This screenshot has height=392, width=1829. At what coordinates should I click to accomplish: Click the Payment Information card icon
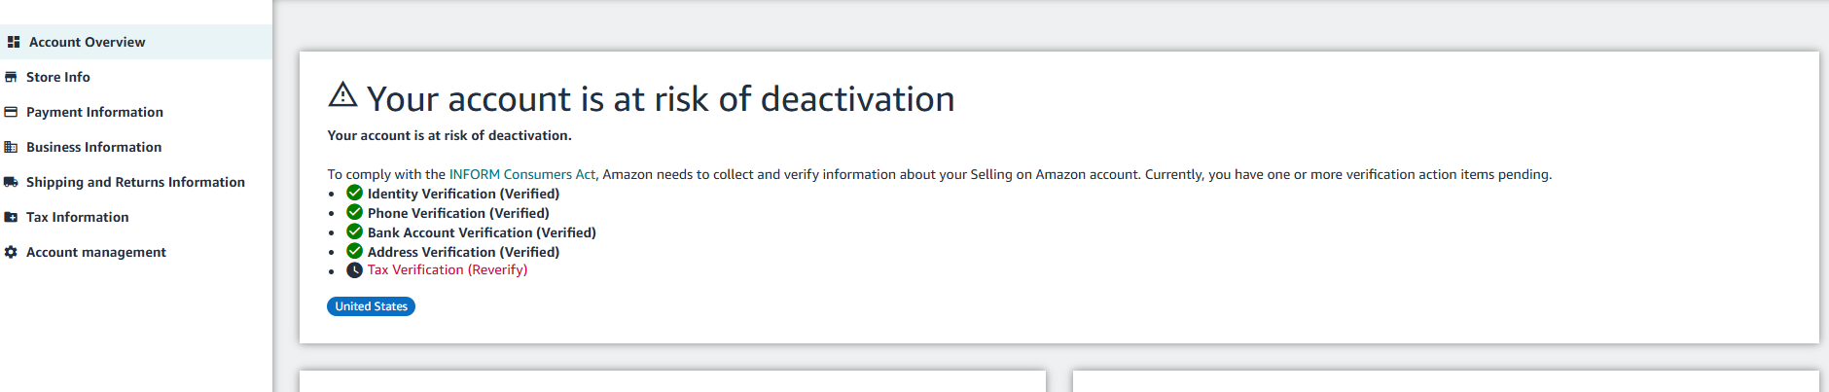(x=11, y=112)
